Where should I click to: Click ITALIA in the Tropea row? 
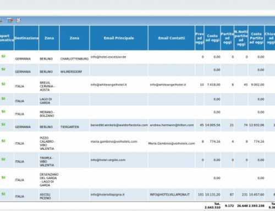pyautogui.click(x=20, y=161)
